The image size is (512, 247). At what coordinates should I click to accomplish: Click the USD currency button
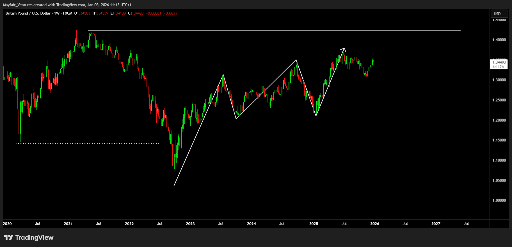(x=499, y=14)
